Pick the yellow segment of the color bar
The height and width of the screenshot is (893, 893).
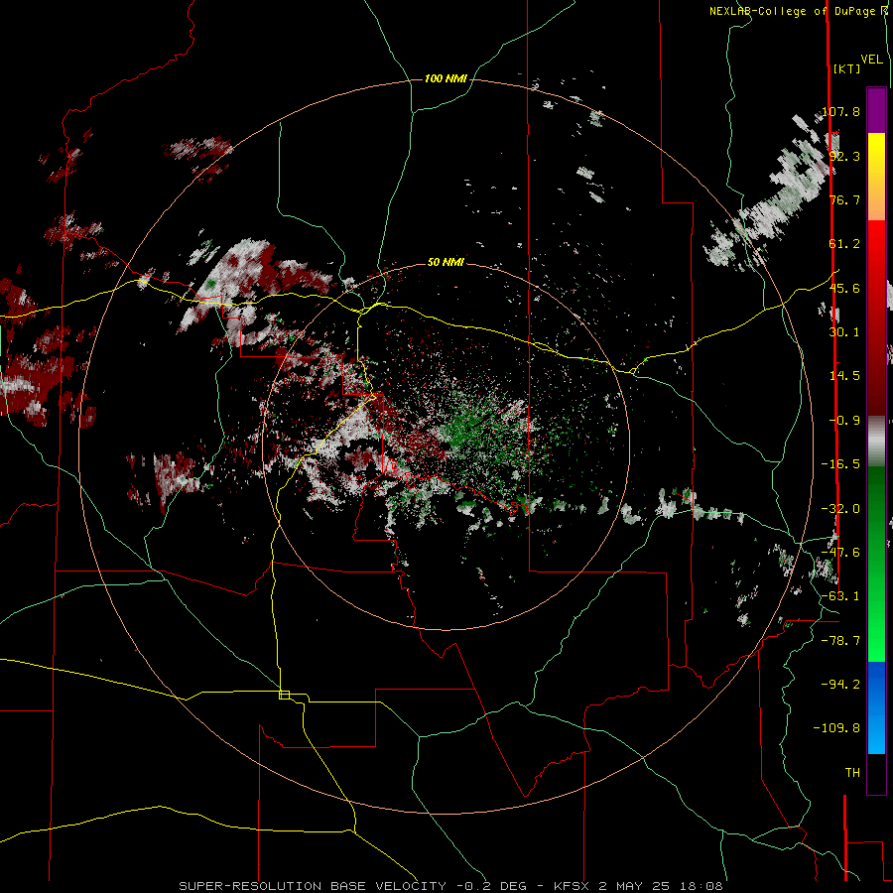coord(876,155)
